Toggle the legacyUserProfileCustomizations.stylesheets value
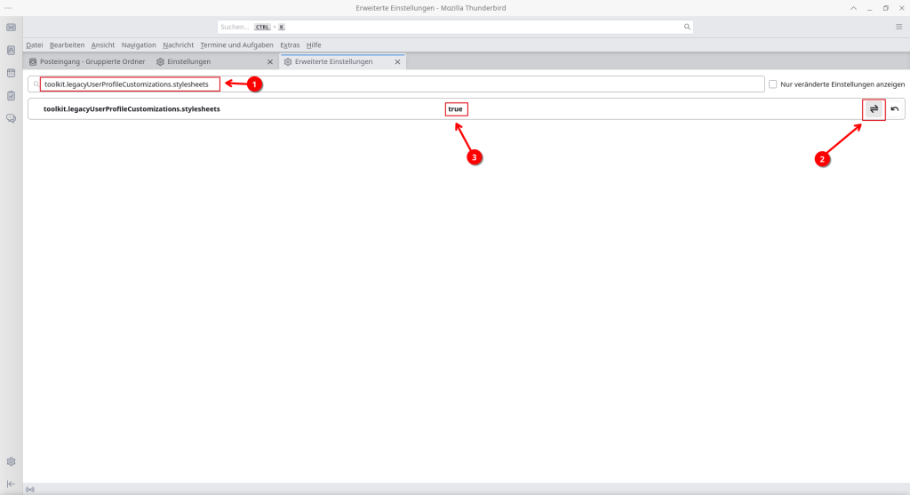Viewport: 910px width, 495px height. [874, 108]
